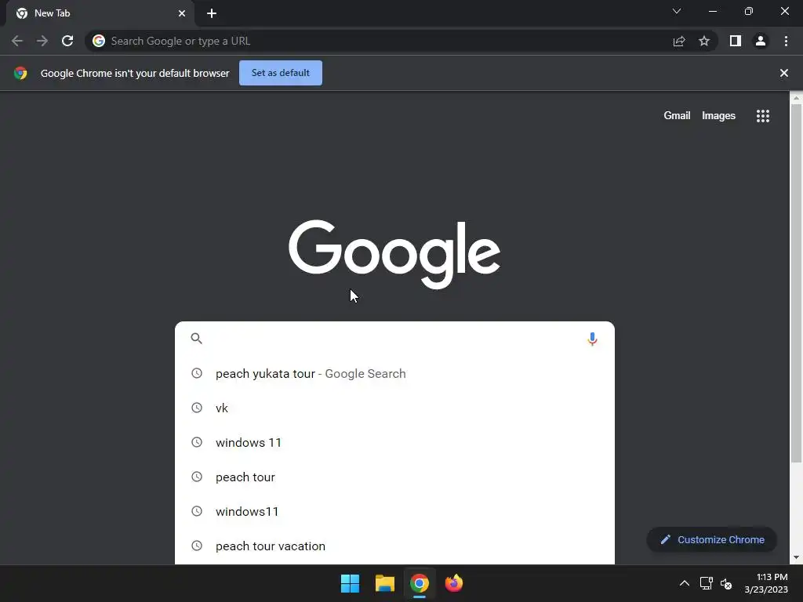
Task: Open the Windows Start menu
Action: [351, 583]
